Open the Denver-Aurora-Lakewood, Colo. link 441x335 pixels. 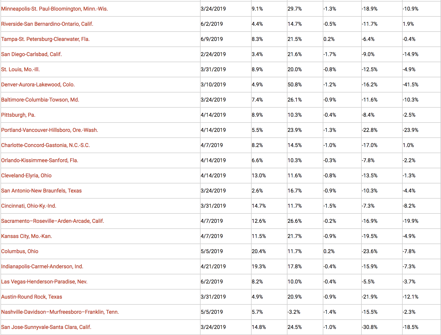click(x=38, y=85)
